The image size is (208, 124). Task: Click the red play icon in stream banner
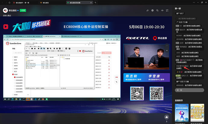tap(6, 27)
